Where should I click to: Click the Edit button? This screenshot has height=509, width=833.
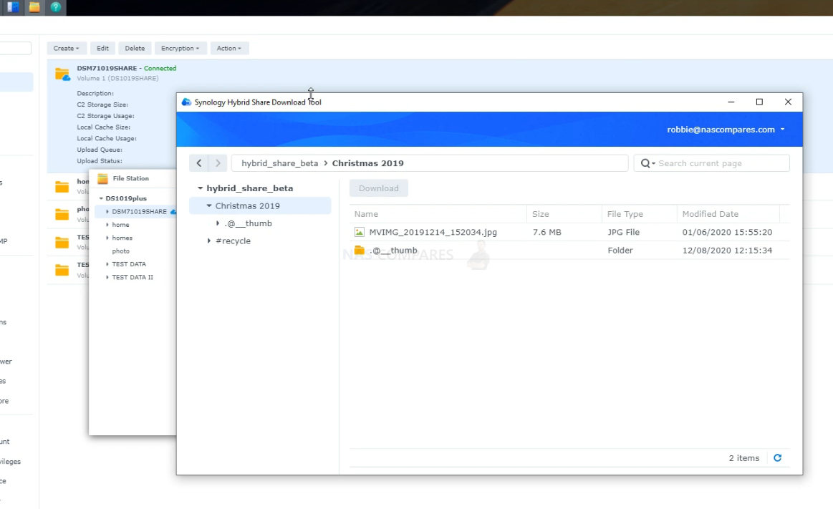pyautogui.click(x=102, y=48)
